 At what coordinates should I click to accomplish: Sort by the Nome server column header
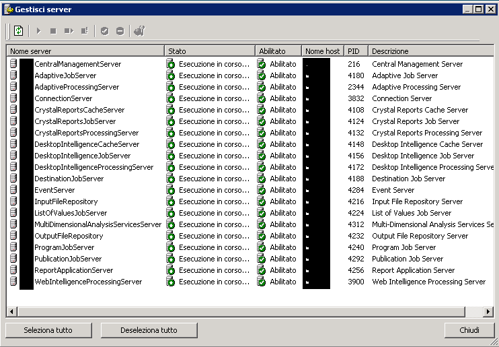pyautogui.click(x=85, y=51)
